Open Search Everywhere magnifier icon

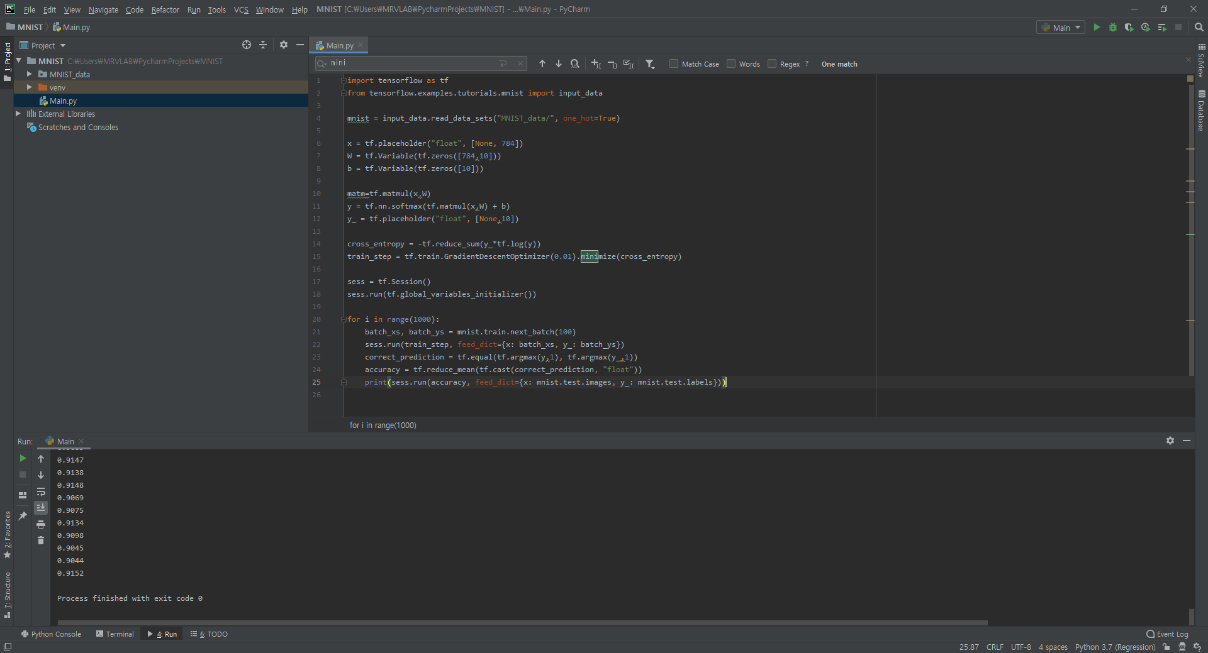[x=1199, y=28]
